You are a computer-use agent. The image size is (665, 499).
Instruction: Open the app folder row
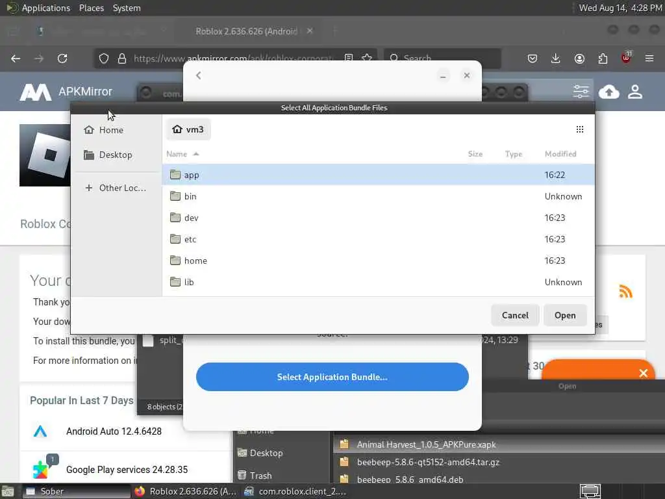[x=378, y=175]
